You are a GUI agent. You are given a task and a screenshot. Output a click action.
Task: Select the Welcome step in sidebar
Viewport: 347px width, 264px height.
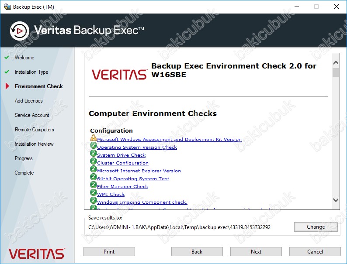point(24,58)
